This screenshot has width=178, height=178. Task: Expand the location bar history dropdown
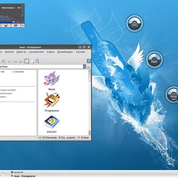point(85,66)
